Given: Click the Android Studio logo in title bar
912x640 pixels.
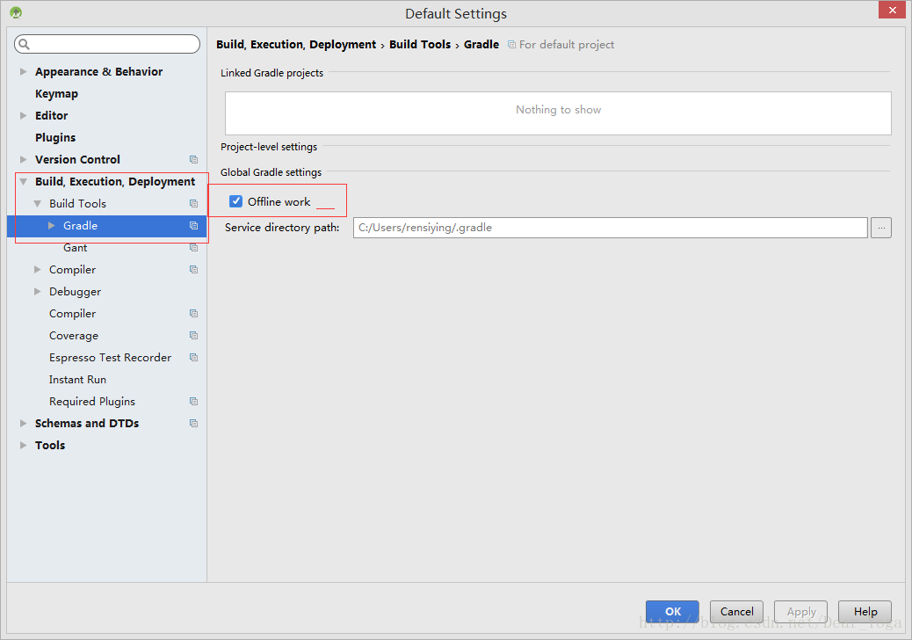Looking at the screenshot, I should [x=16, y=12].
